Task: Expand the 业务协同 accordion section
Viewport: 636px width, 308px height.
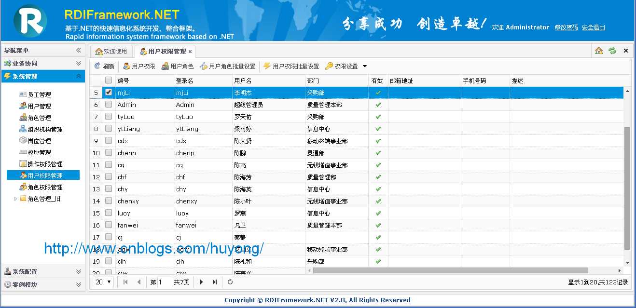Action: pyautogui.click(x=43, y=63)
